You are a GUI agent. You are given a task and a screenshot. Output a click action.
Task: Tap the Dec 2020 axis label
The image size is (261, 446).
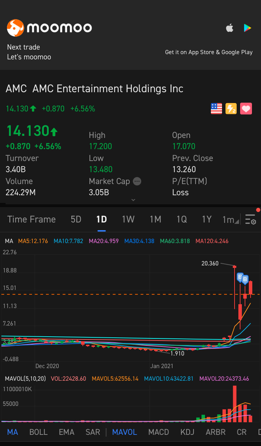point(47,366)
